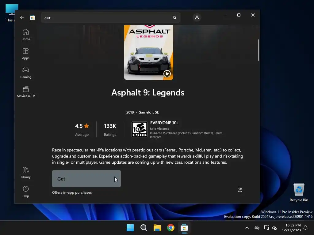Viewport: 314px width, 235px height.
Task: Open Library in the sidebar
Action: point(26,173)
